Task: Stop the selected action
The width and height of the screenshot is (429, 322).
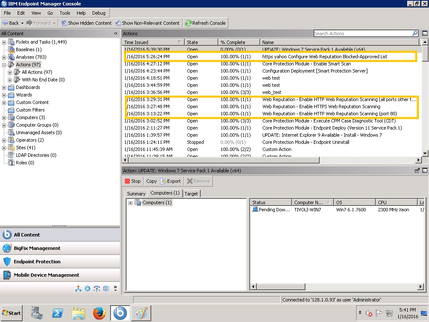Action: (133, 181)
